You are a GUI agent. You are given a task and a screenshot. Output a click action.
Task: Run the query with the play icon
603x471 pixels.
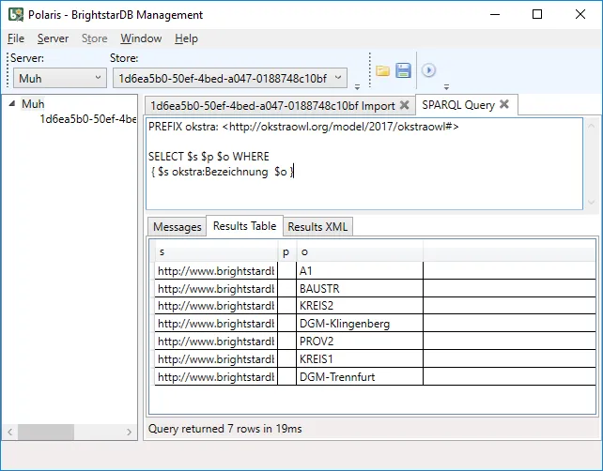(x=428, y=70)
